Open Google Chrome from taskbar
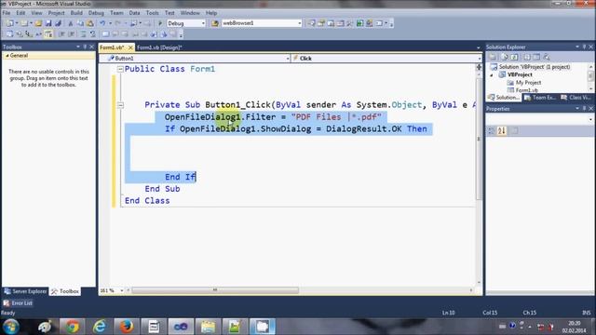596x335 pixels. (73, 327)
